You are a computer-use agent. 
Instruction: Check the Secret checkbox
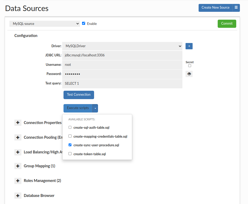pyautogui.click(x=190, y=66)
